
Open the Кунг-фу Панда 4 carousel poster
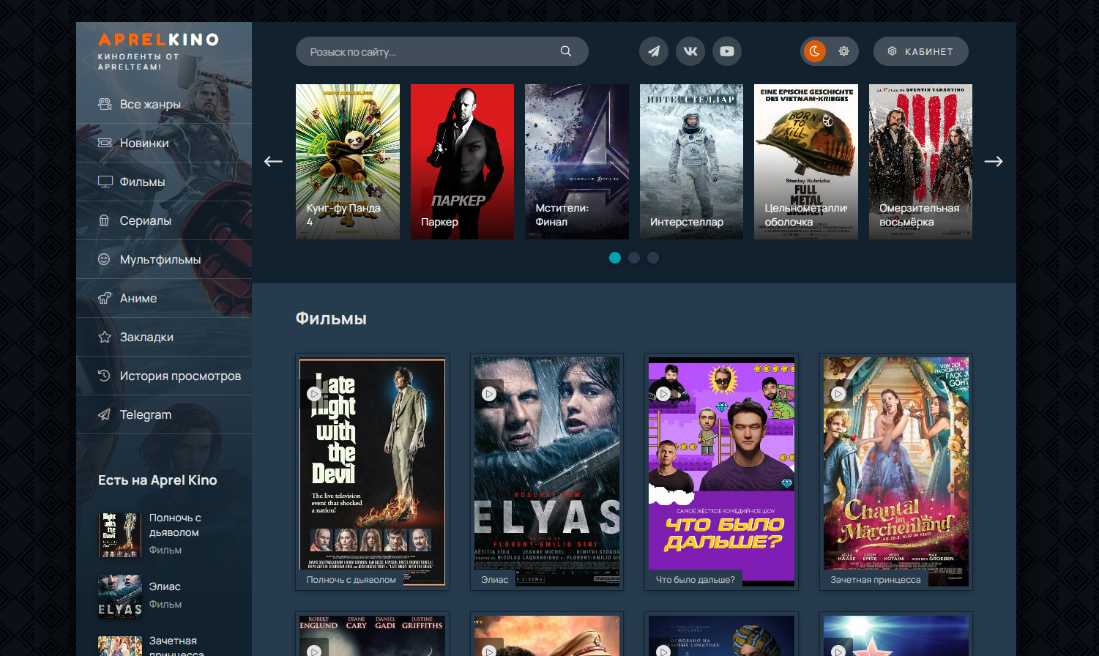point(348,162)
